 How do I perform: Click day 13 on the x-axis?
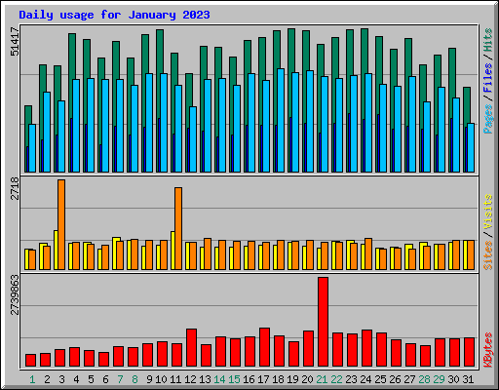click(x=205, y=379)
